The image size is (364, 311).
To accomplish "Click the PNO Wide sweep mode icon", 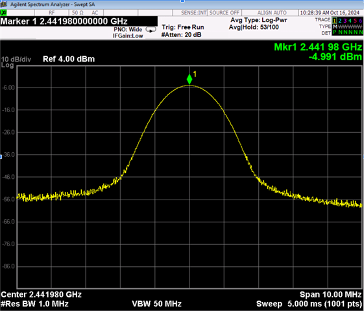I will click(151, 30).
